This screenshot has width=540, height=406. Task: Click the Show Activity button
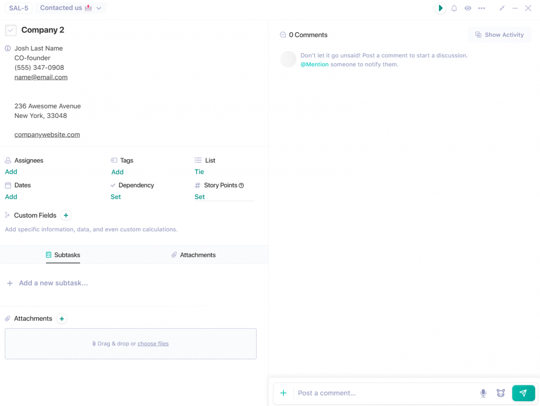499,35
